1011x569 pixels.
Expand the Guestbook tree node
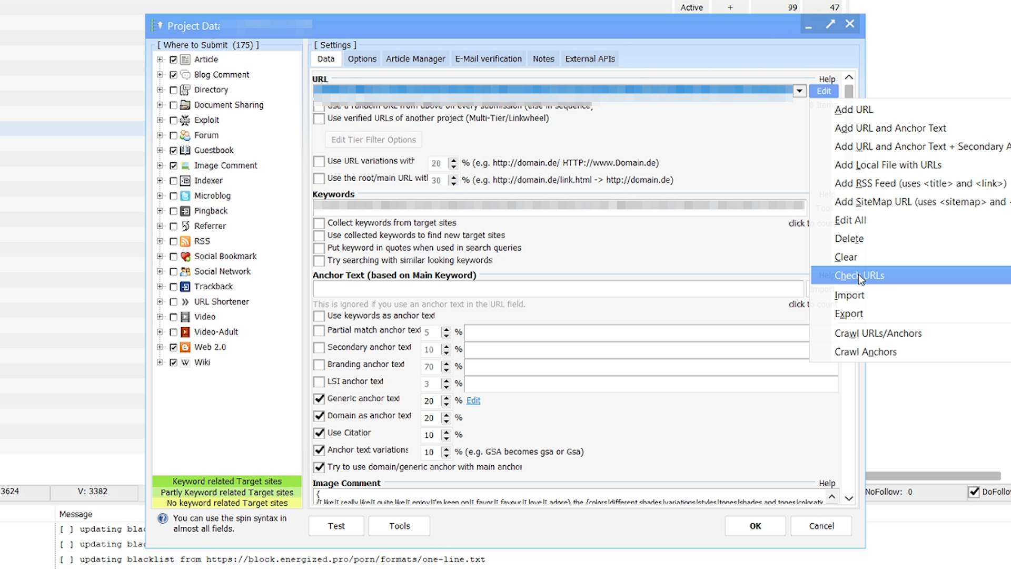160,151
